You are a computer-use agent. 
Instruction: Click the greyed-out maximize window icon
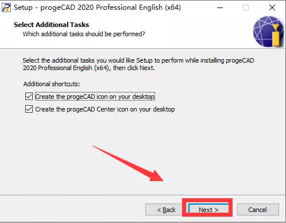click(246, 7)
